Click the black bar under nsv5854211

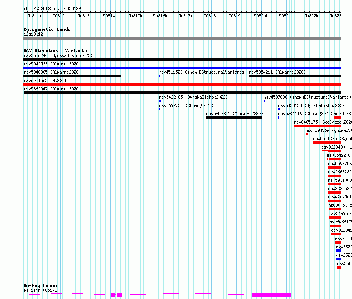(295, 76)
